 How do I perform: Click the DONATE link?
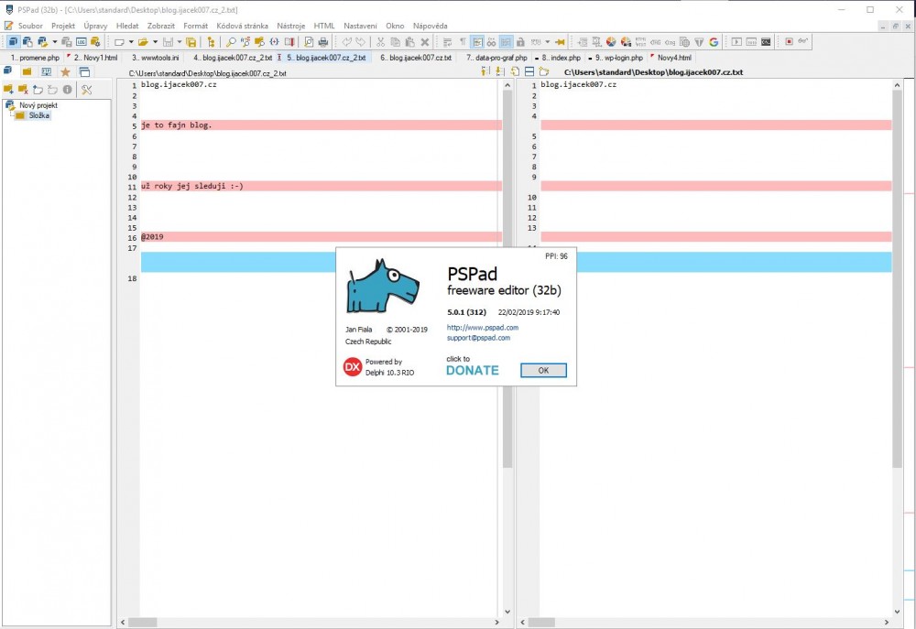tap(472, 370)
